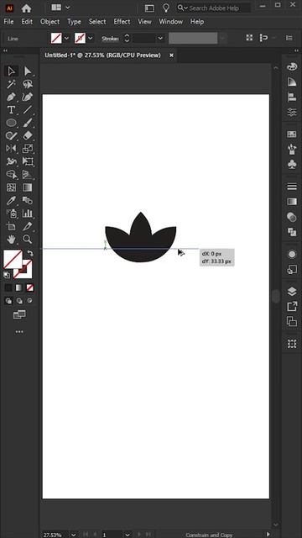Select the Scale tool
The height and width of the screenshot is (538, 302).
(28, 148)
